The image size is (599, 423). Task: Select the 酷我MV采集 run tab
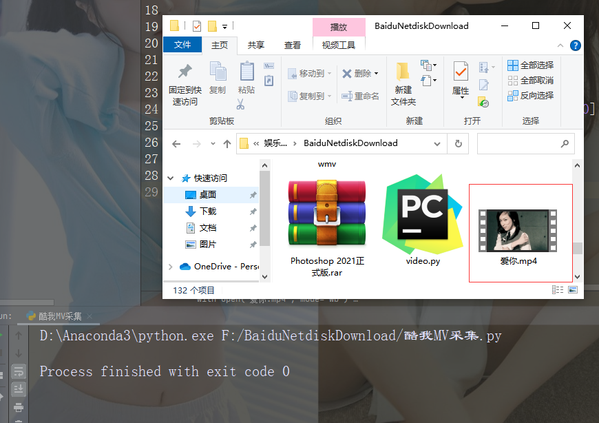(x=60, y=316)
